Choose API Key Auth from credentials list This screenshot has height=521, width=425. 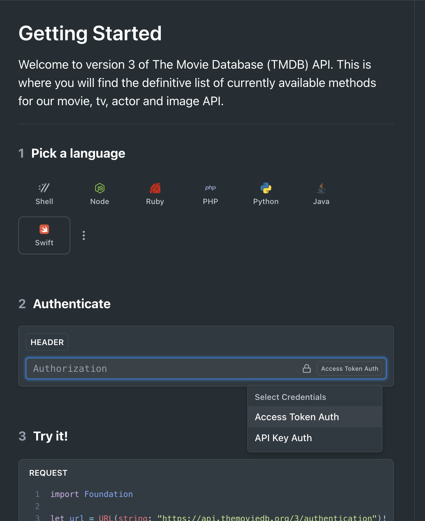coord(315,438)
